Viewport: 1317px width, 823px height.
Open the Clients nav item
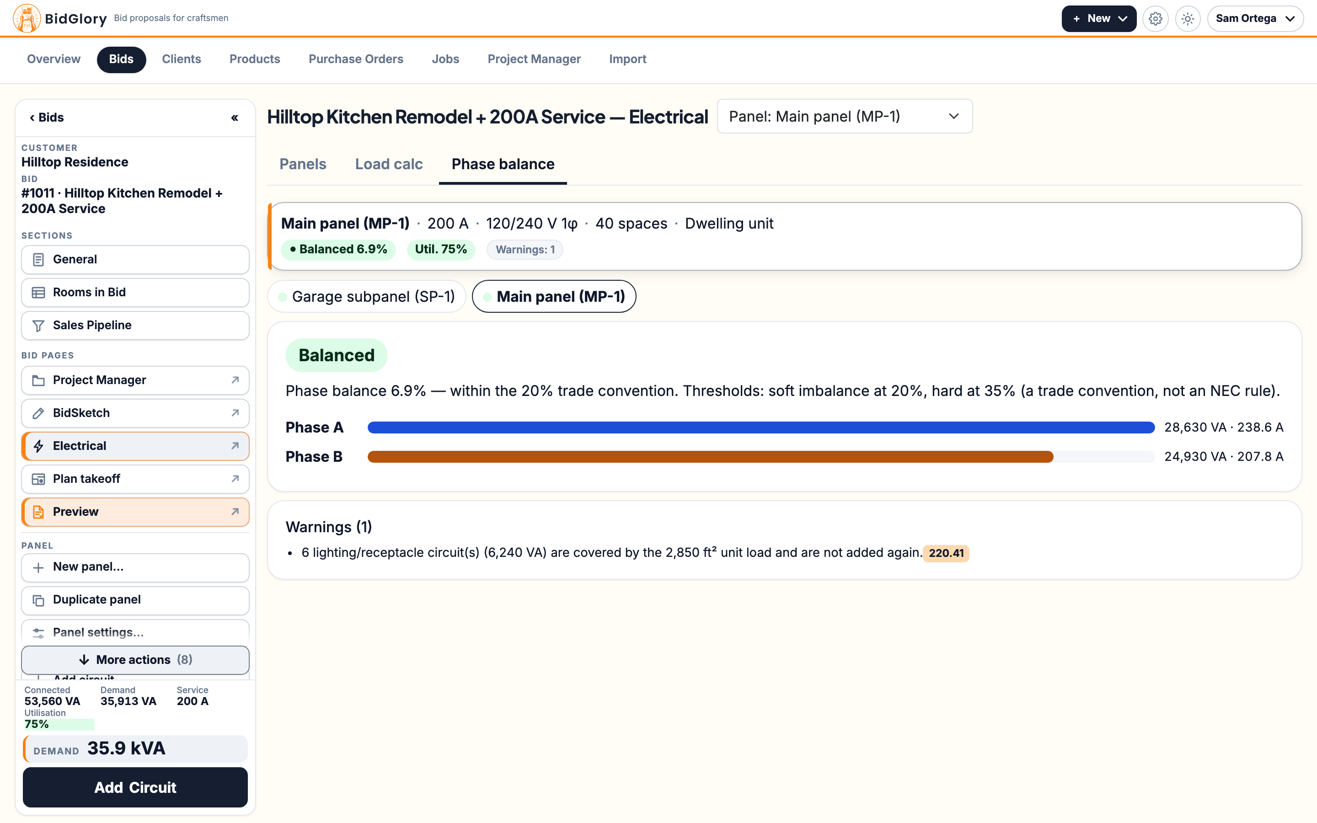[181, 59]
